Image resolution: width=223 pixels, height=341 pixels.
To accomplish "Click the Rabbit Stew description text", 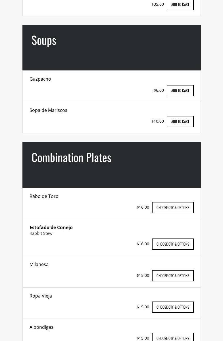I will click(x=41, y=233).
